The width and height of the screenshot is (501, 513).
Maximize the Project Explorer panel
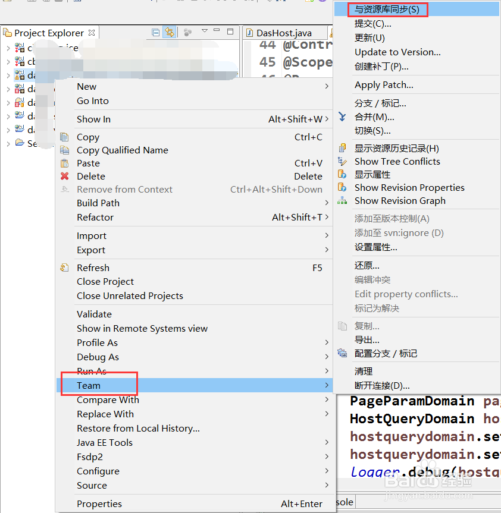point(230,32)
